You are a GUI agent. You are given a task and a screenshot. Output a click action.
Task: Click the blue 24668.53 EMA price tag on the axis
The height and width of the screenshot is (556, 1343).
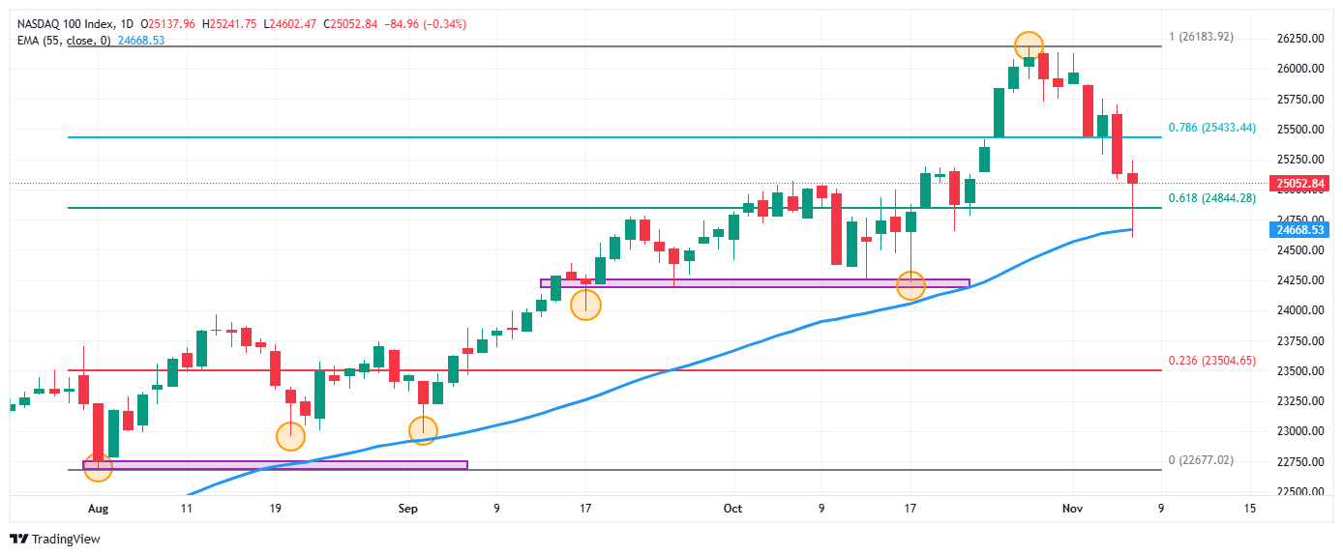coord(1299,230)
